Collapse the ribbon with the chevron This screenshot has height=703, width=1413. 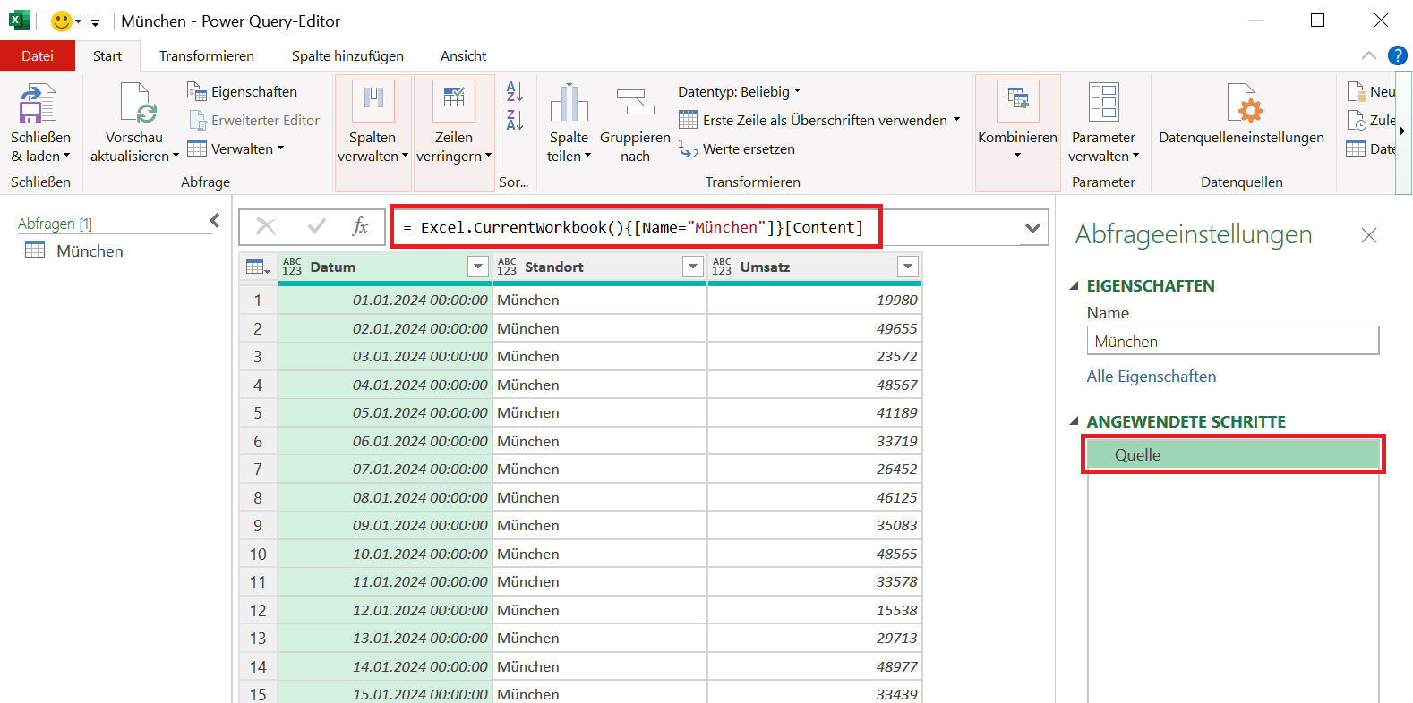[x=1368, y=55]
